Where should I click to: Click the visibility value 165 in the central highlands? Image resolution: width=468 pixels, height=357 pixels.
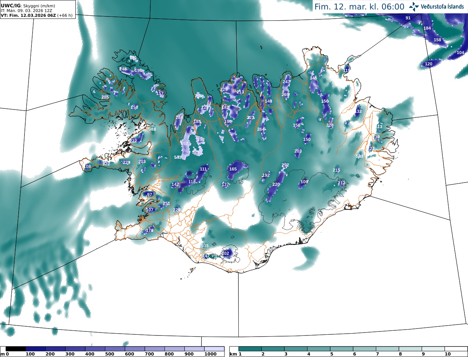point(233,169)
